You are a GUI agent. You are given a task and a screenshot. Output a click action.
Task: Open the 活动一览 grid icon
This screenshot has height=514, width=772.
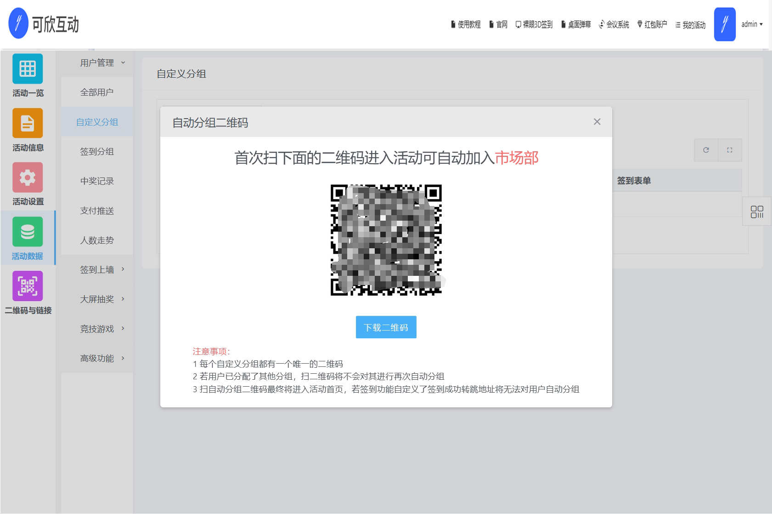click(x=28, y=69)
